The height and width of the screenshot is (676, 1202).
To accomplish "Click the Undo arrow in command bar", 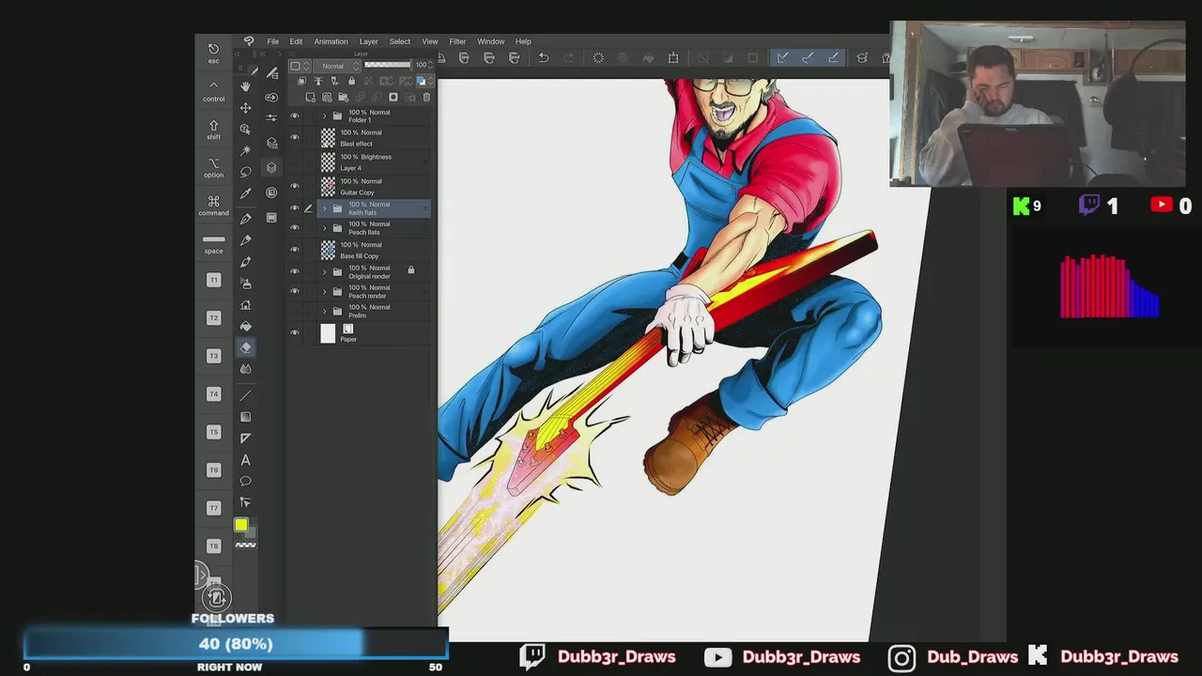I will click(543, 58).
